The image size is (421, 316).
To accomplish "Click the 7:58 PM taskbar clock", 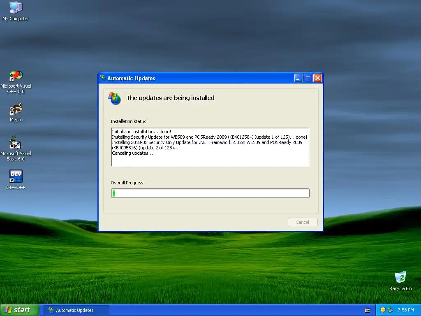I will 405,310.
